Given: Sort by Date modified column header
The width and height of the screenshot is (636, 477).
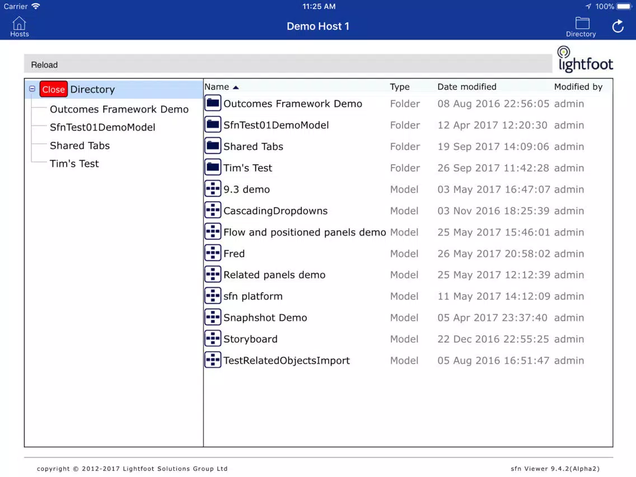Looking at the screenshot, I should coord(466,87).
